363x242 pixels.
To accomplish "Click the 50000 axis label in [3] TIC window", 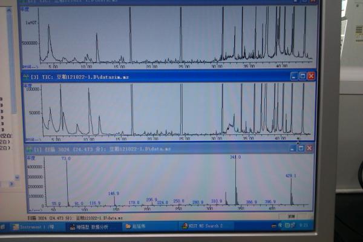I will tap(34, 113).
